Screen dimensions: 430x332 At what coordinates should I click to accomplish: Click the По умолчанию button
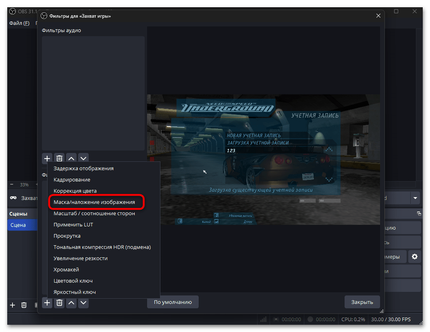click(x=173, y=302)
